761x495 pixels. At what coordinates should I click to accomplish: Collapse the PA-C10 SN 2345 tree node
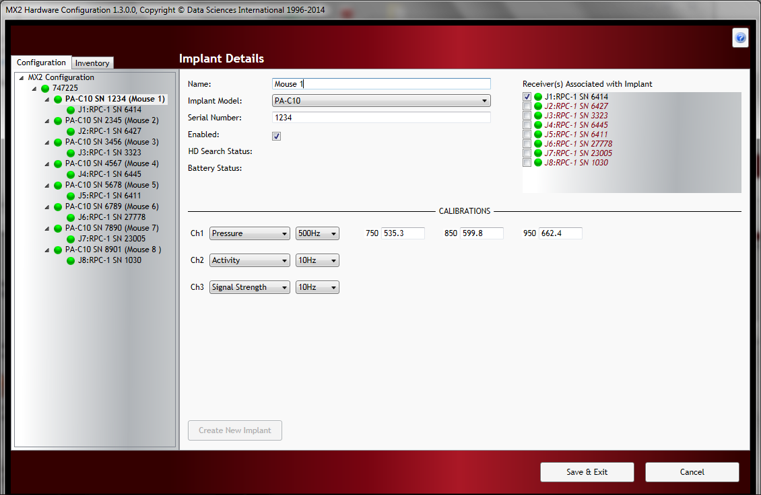pyautogui.click(x=46, y=120)
